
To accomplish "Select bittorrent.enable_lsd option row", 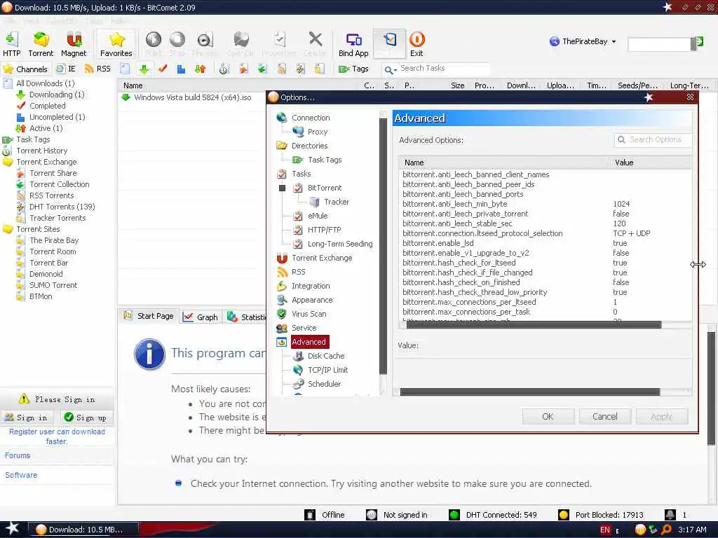I will coord(545,243).
